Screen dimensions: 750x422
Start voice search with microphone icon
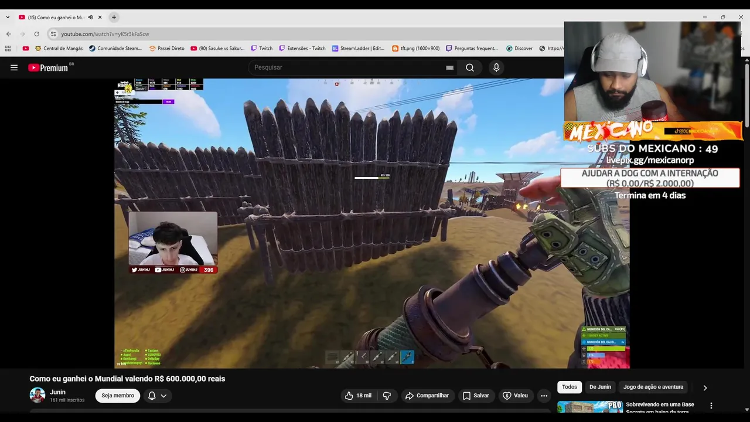(496, 67)
